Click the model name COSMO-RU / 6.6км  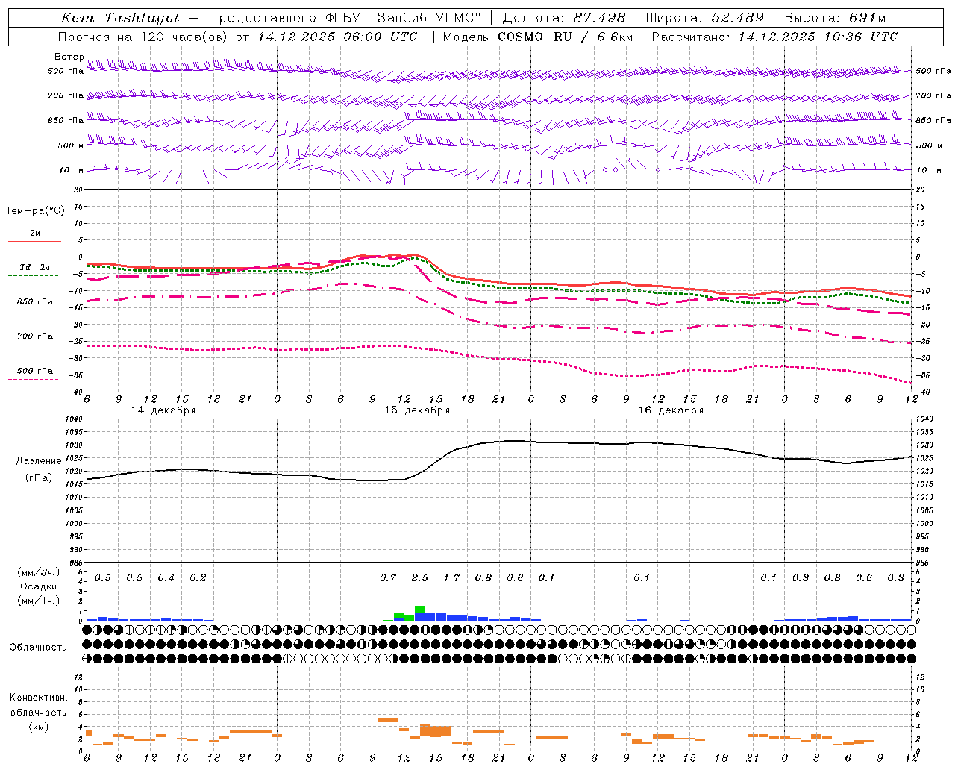pos(566,37)
